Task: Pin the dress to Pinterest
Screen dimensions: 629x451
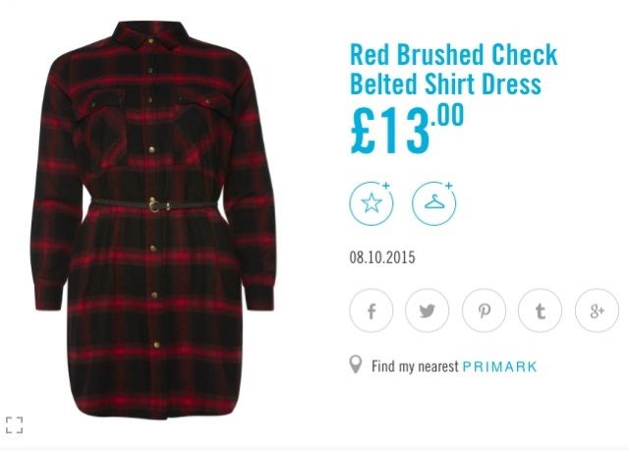Action: coord(484,310)
